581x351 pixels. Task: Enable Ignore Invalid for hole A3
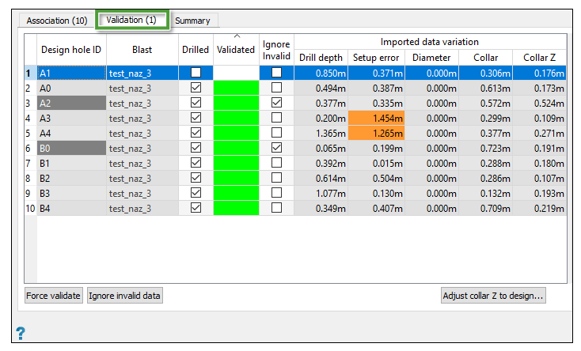point(276,118)
